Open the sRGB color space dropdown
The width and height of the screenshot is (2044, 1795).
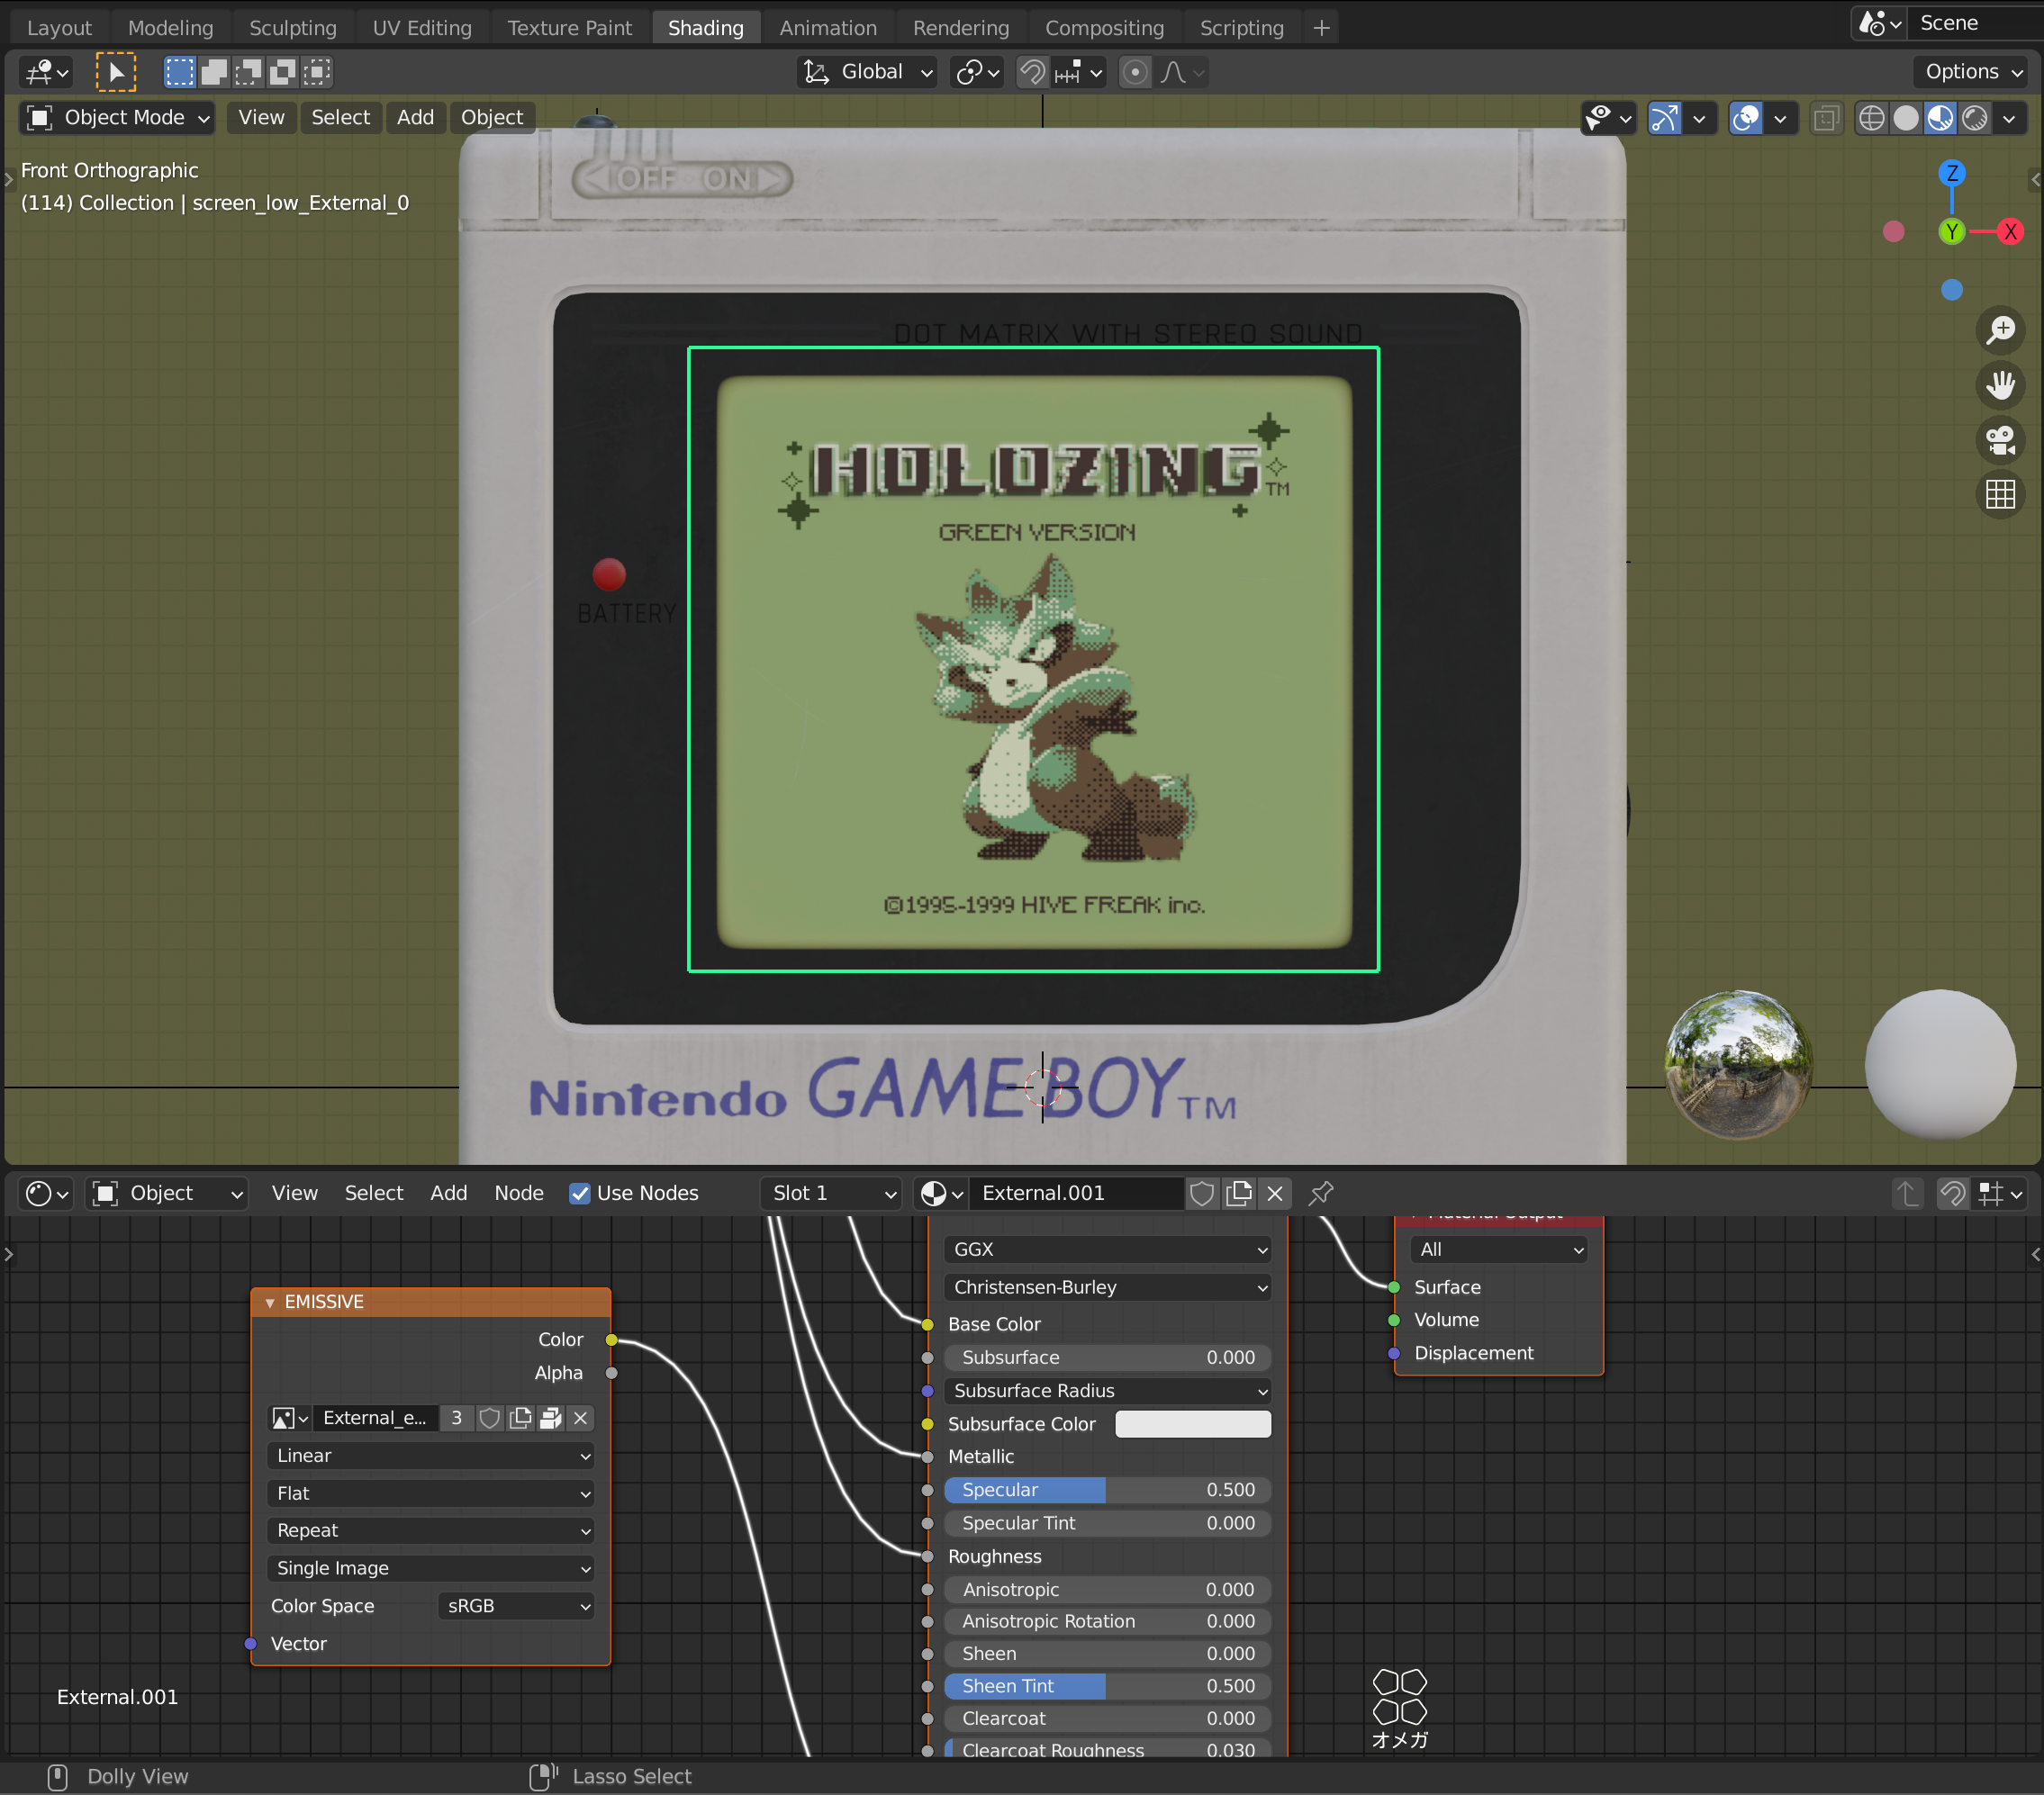click(516, 1606)
